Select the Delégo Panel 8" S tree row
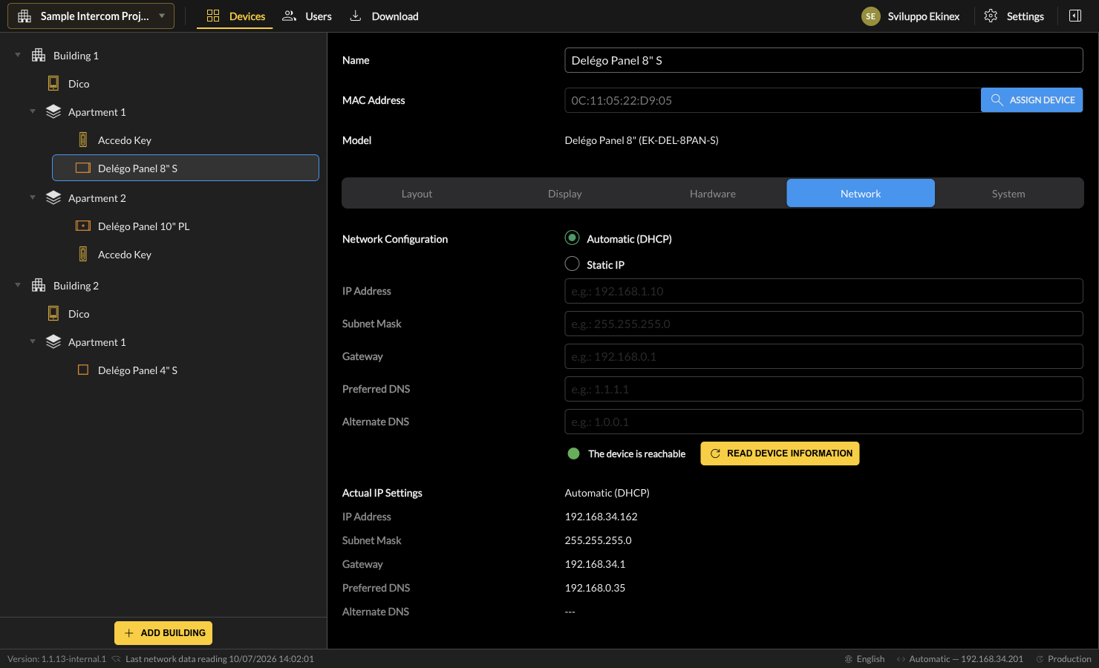The image size is (1099, 668). coord(186,168)
